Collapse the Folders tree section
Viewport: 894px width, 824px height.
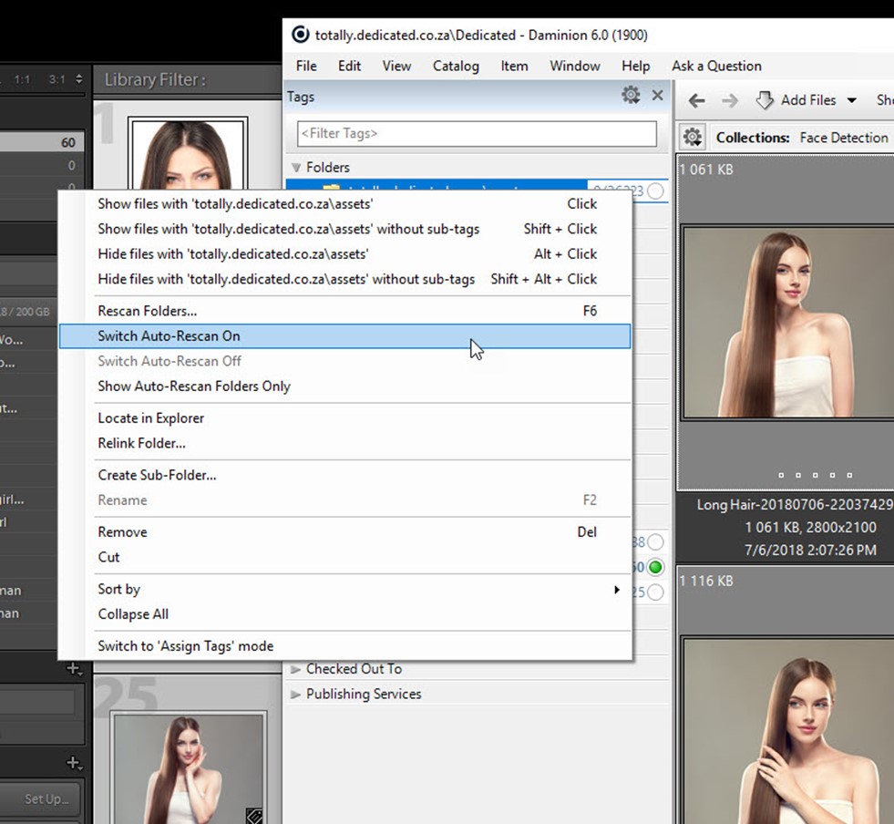[295, 168]
